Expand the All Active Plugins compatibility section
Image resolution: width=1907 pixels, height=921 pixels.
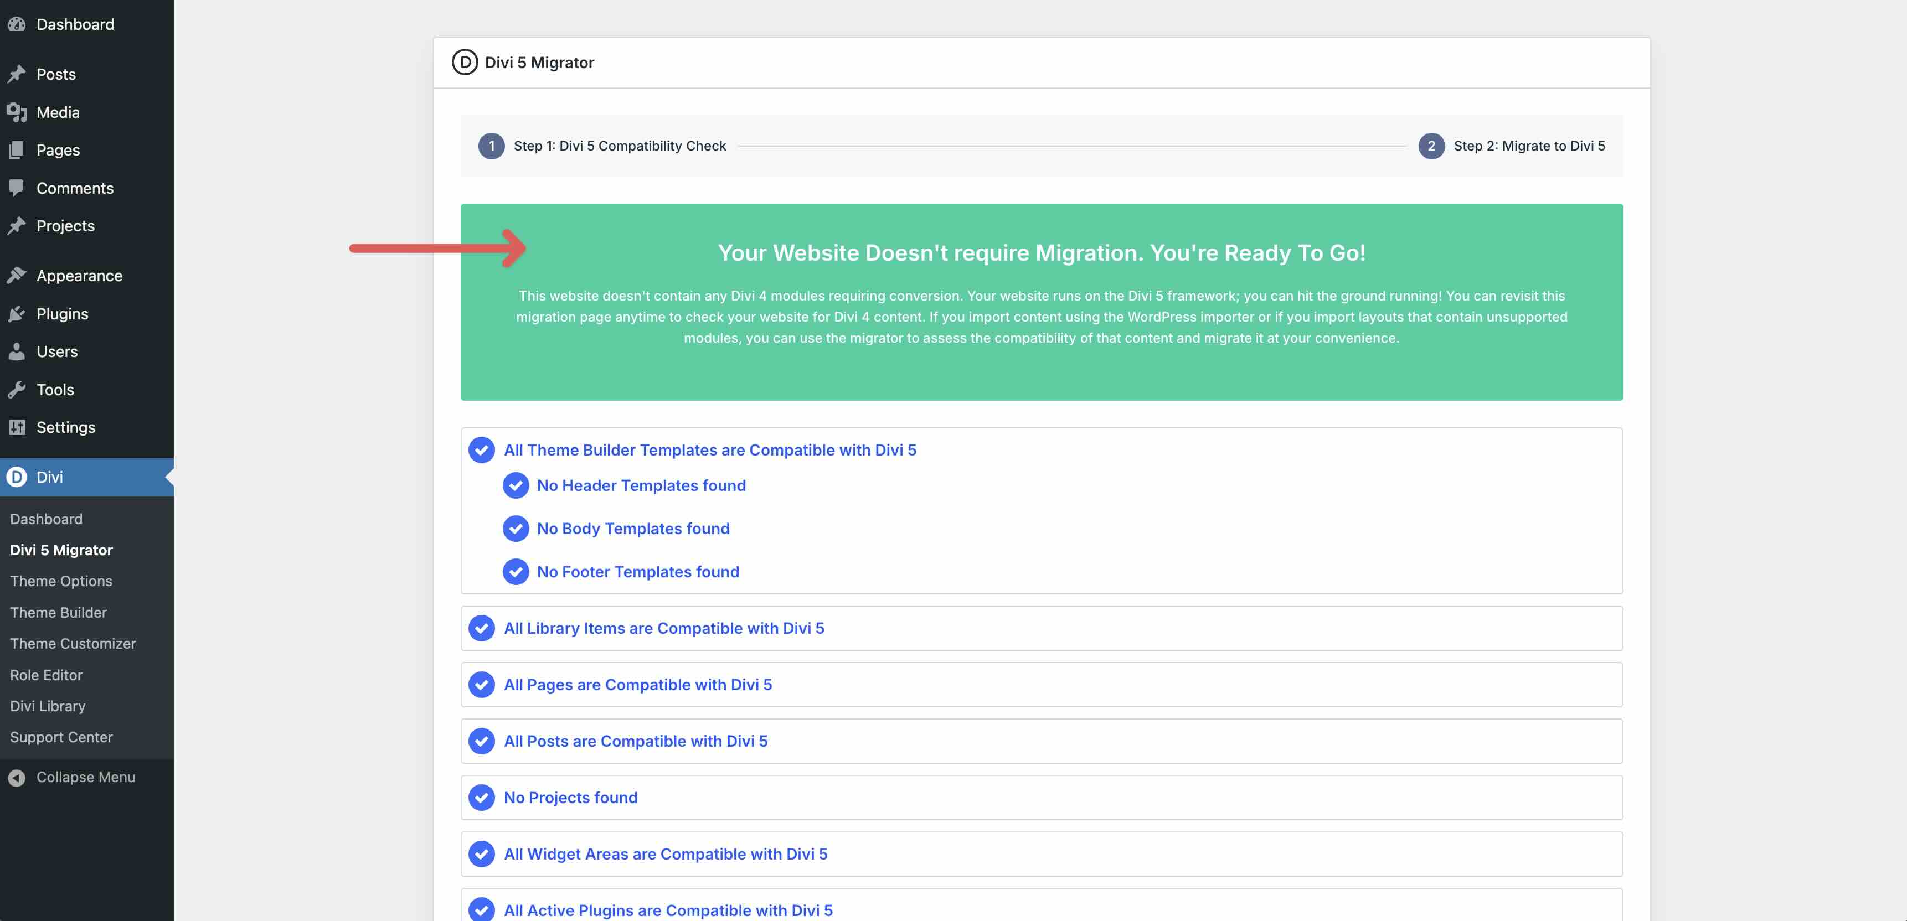(668, 910)
